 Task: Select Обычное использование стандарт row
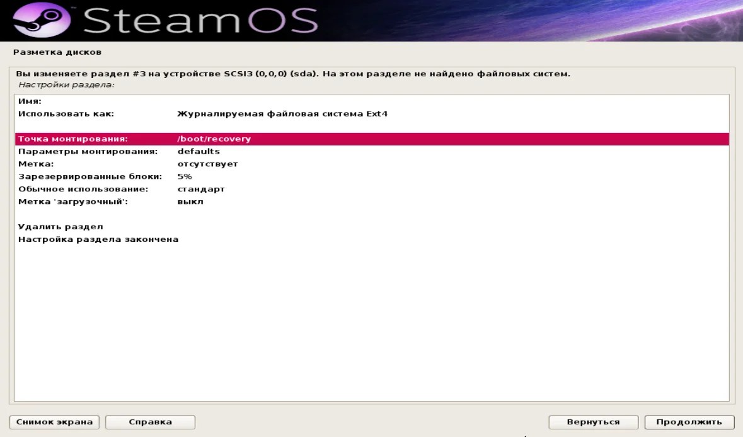(x=372, y=189)
